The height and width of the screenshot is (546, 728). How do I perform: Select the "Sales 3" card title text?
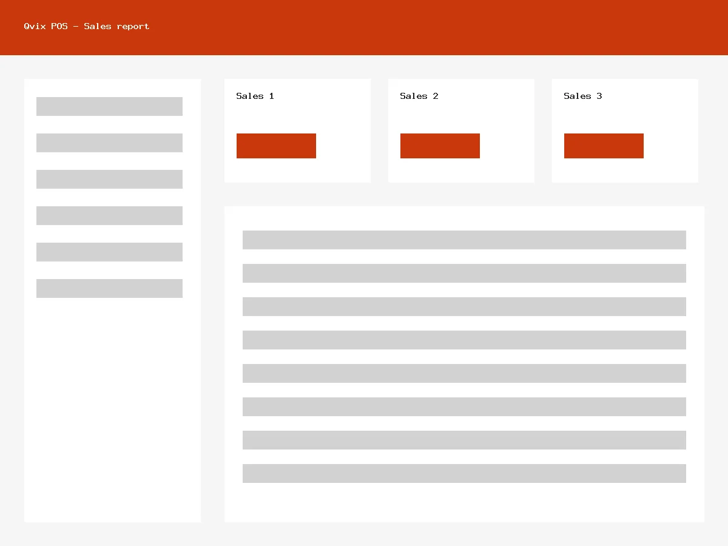coord(582,96)
